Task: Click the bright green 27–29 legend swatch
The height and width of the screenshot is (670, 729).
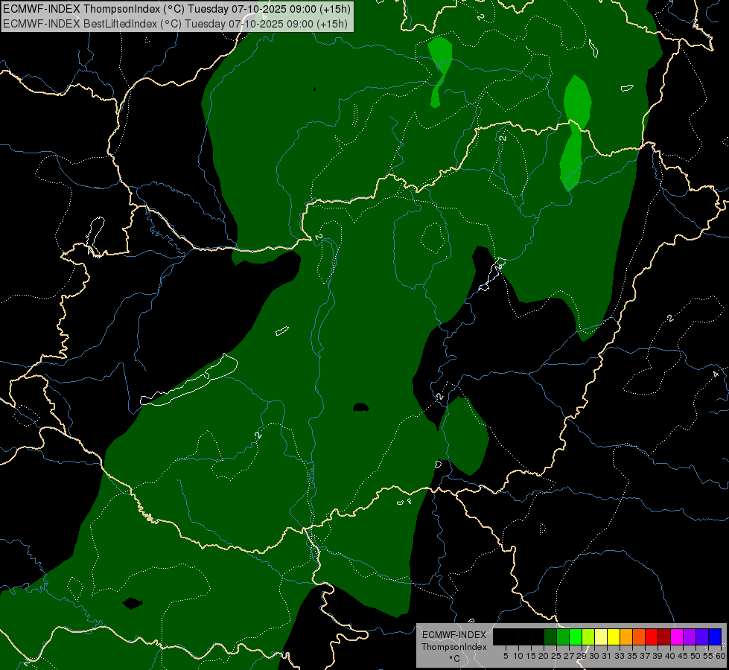Action: click(576, 636)
